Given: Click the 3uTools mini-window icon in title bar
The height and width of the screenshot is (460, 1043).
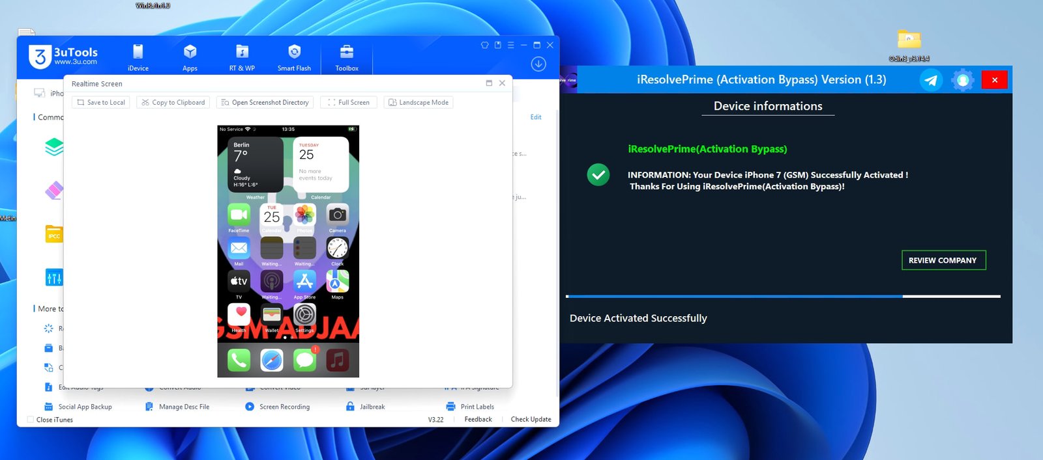Looking at the screenshot, I should [497, 45].
